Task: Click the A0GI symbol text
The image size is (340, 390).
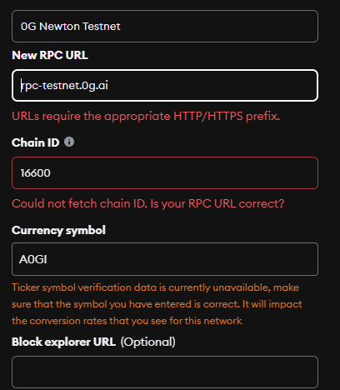Action: [33, 259]
